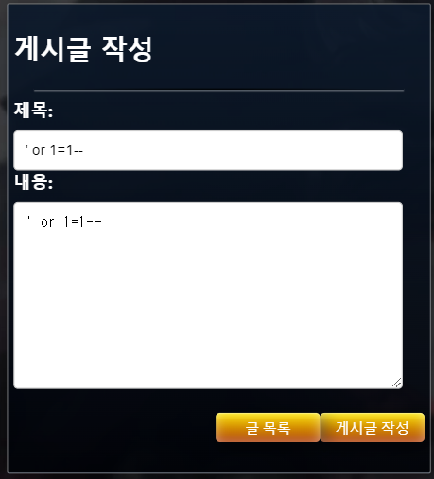Click the 글 목록 button
The image size is (434, 479).
[x=268, y=427]
